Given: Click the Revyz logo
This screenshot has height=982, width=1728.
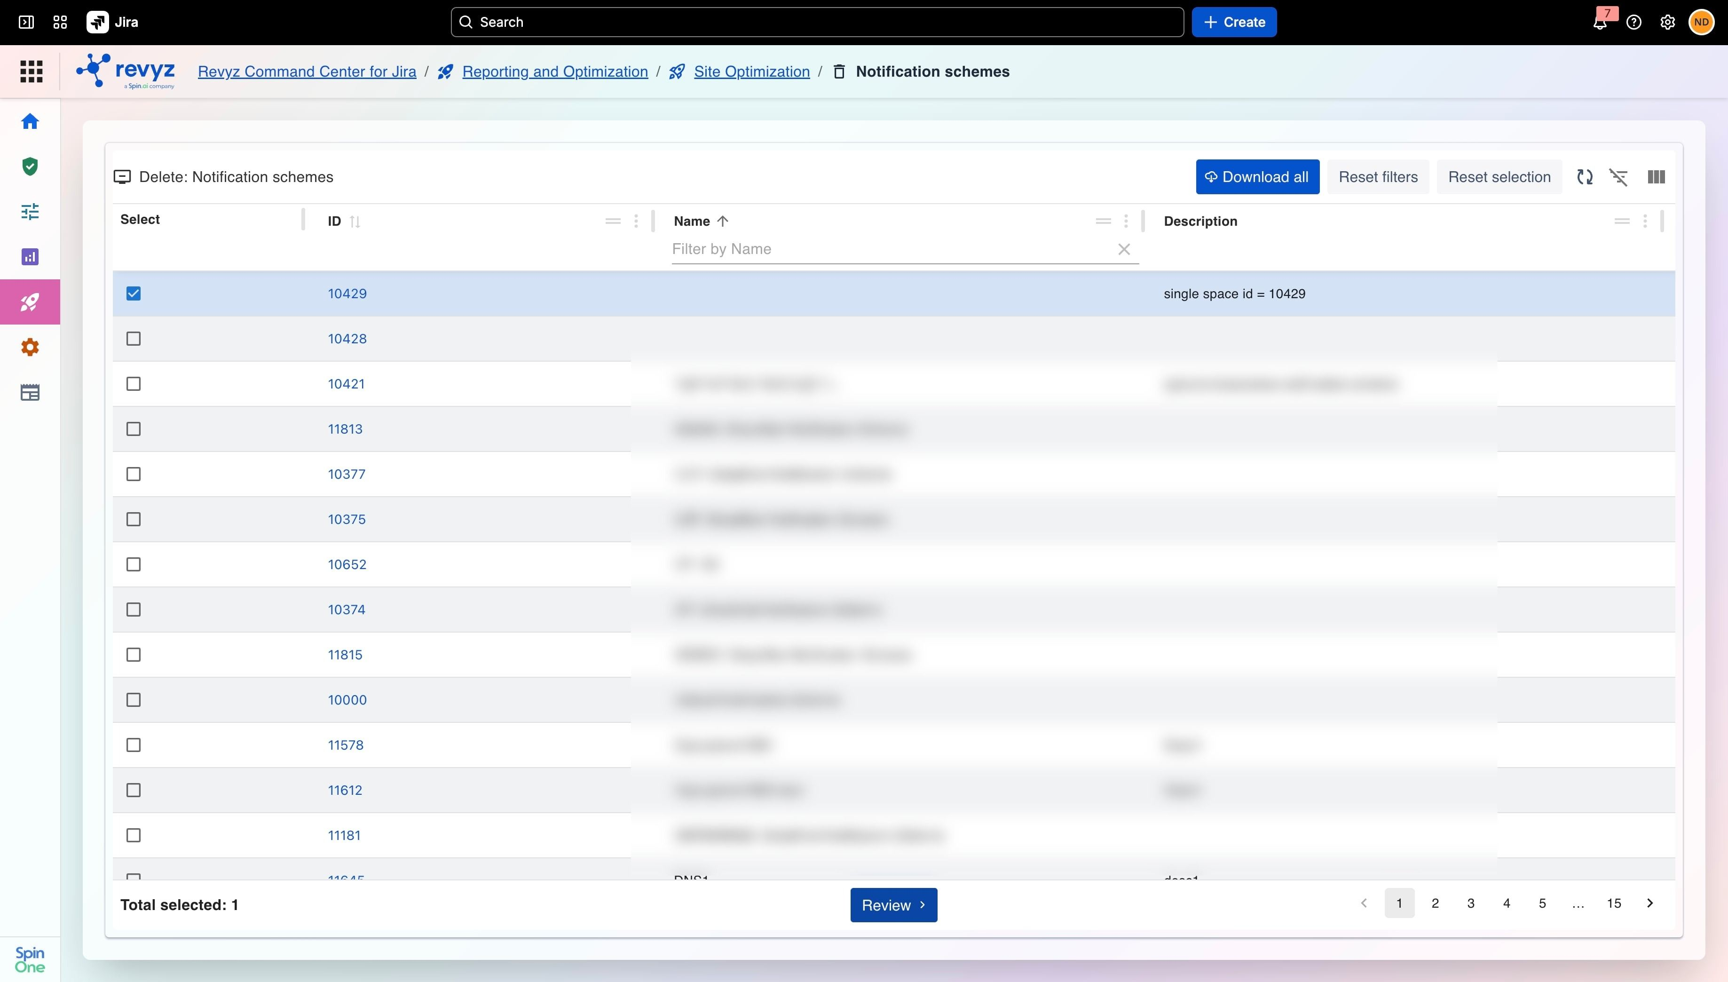Looking at the screenshot, I should 126,71.
